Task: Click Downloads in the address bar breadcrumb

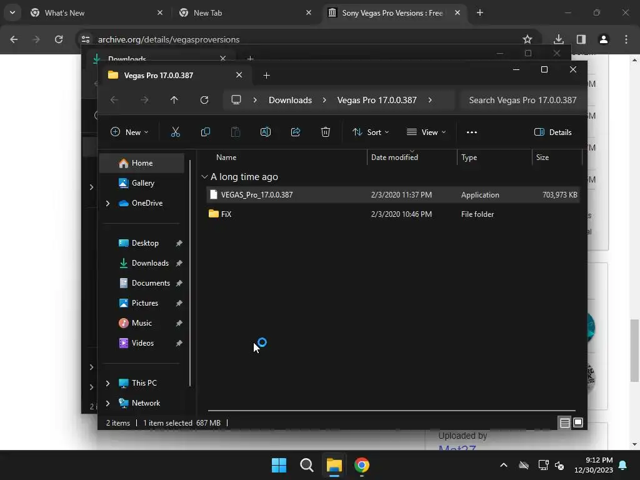Action: click(x=290, y=100)
